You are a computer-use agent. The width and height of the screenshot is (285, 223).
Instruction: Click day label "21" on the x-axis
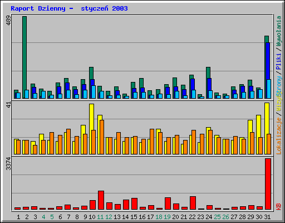point(184,217)
